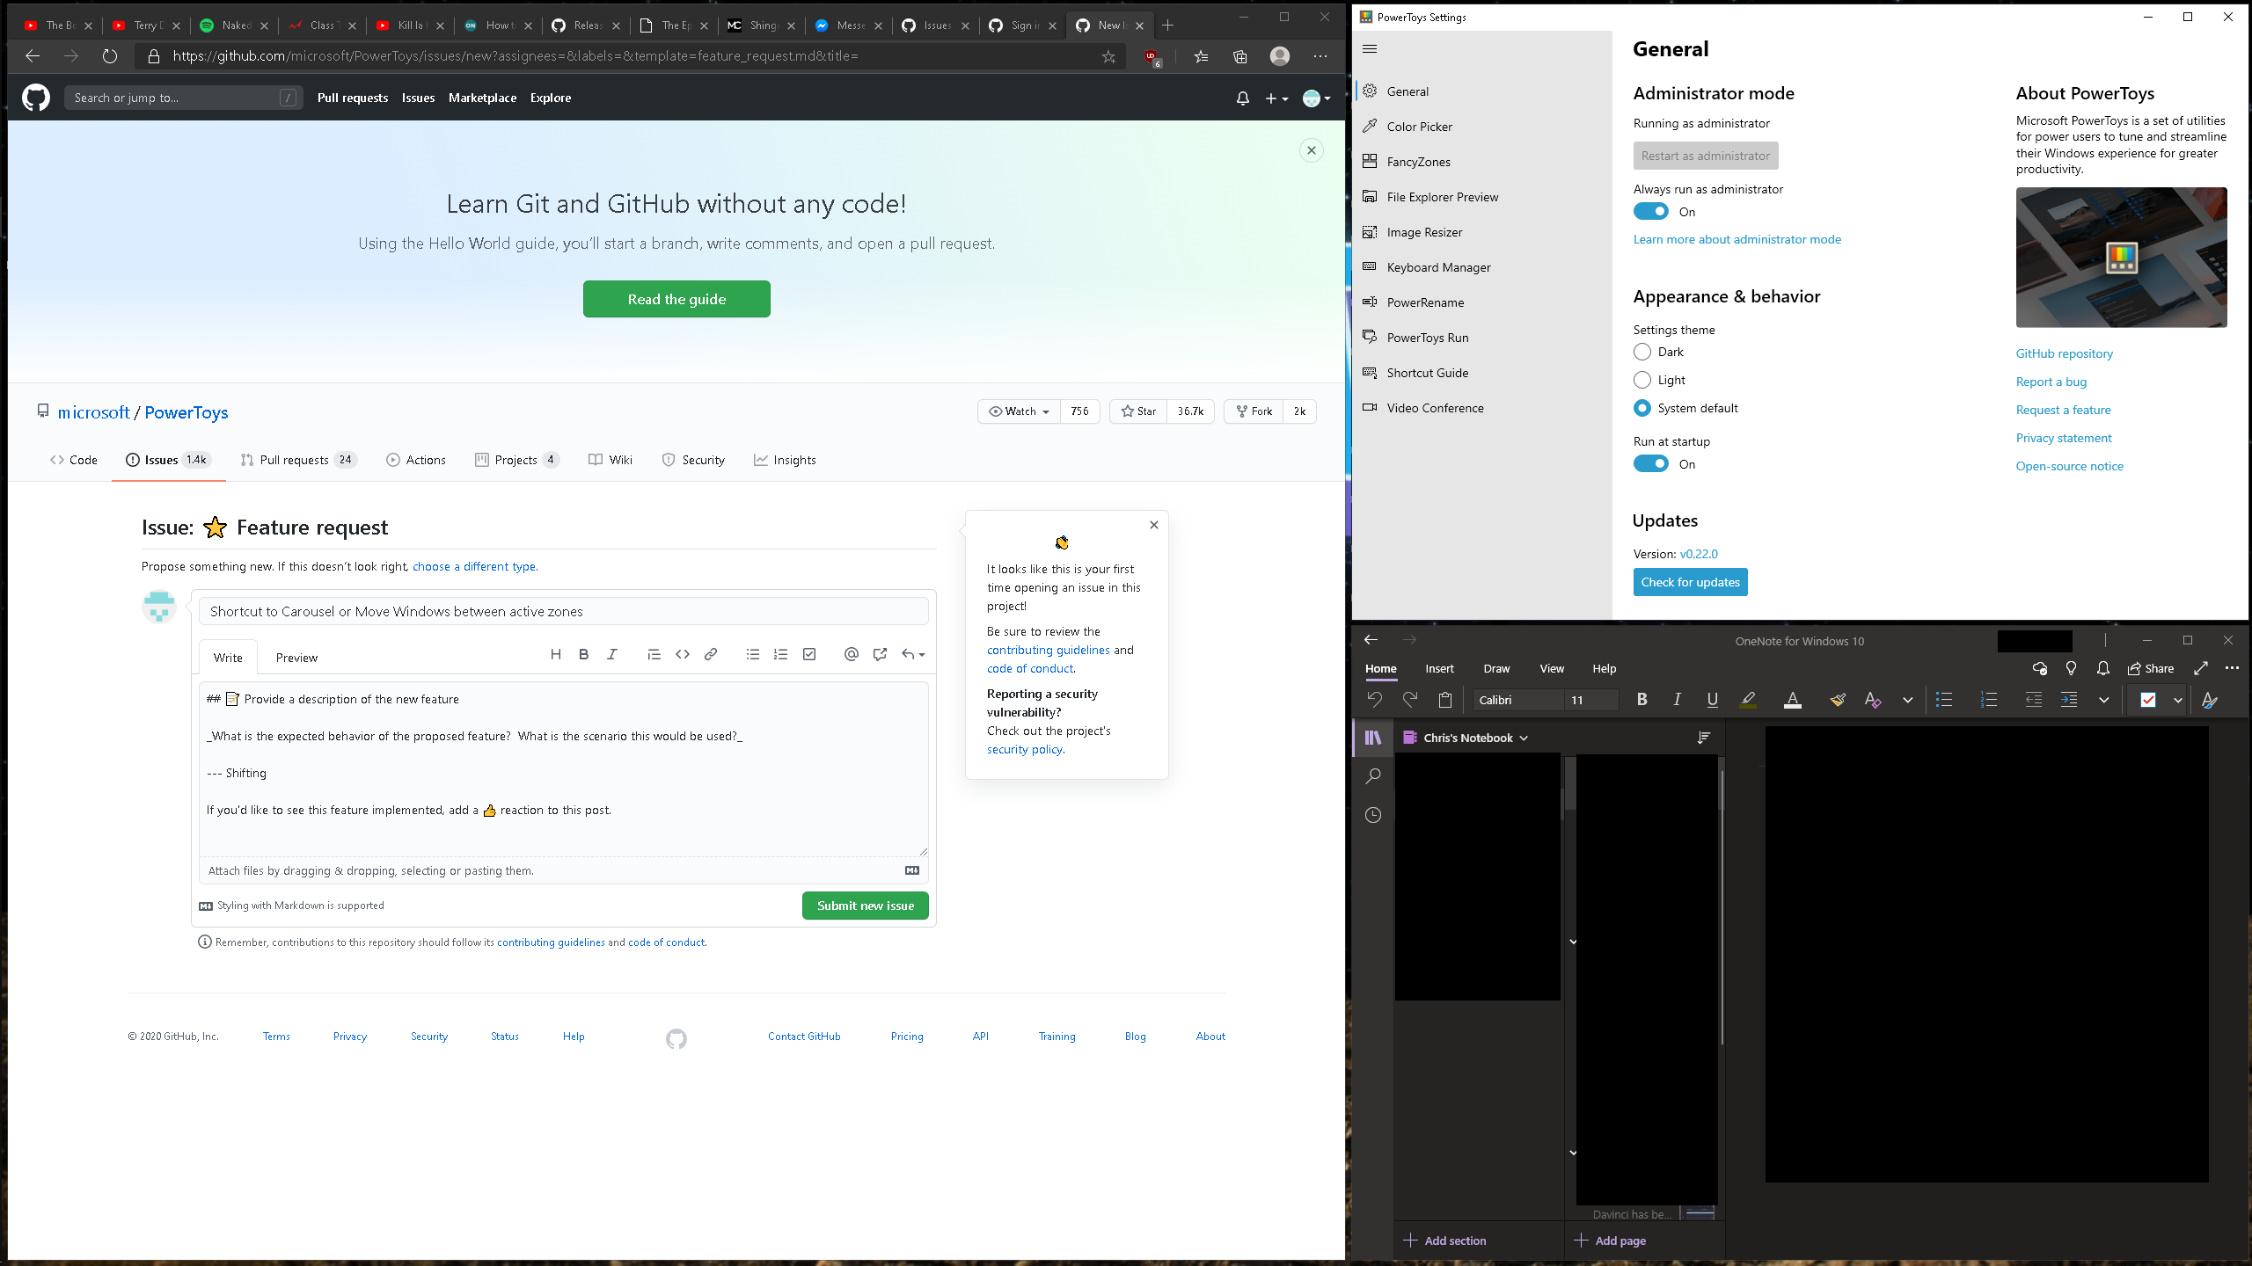Screen dimensions: 2252x1266
Task: Dismiss the first-time contributor popup
Action: pos(1153,525)
